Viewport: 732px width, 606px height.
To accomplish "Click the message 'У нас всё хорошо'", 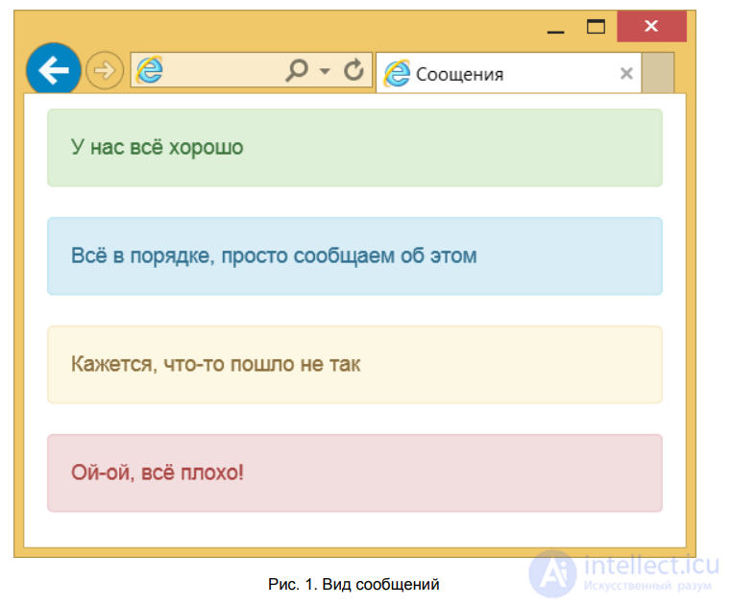I will click(354, 148).
